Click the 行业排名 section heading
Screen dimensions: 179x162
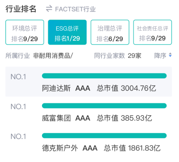(21, 9)
